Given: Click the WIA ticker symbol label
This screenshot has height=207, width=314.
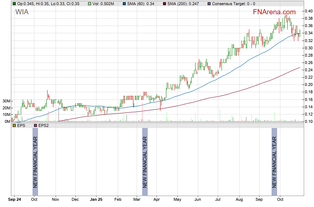Looking at the screenshot, I should click(x=22, y=12).
